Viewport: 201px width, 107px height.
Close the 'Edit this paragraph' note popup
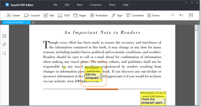101,67
